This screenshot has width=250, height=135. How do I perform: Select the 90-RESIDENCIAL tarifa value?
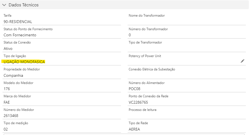[x=18, y=22]
